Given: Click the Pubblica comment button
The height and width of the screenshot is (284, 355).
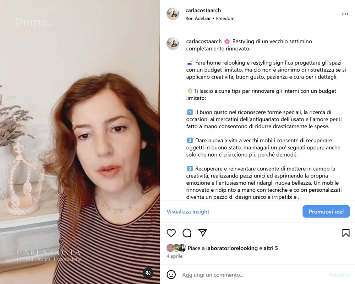Looking at the screenshot, I should tap(339, 275).
